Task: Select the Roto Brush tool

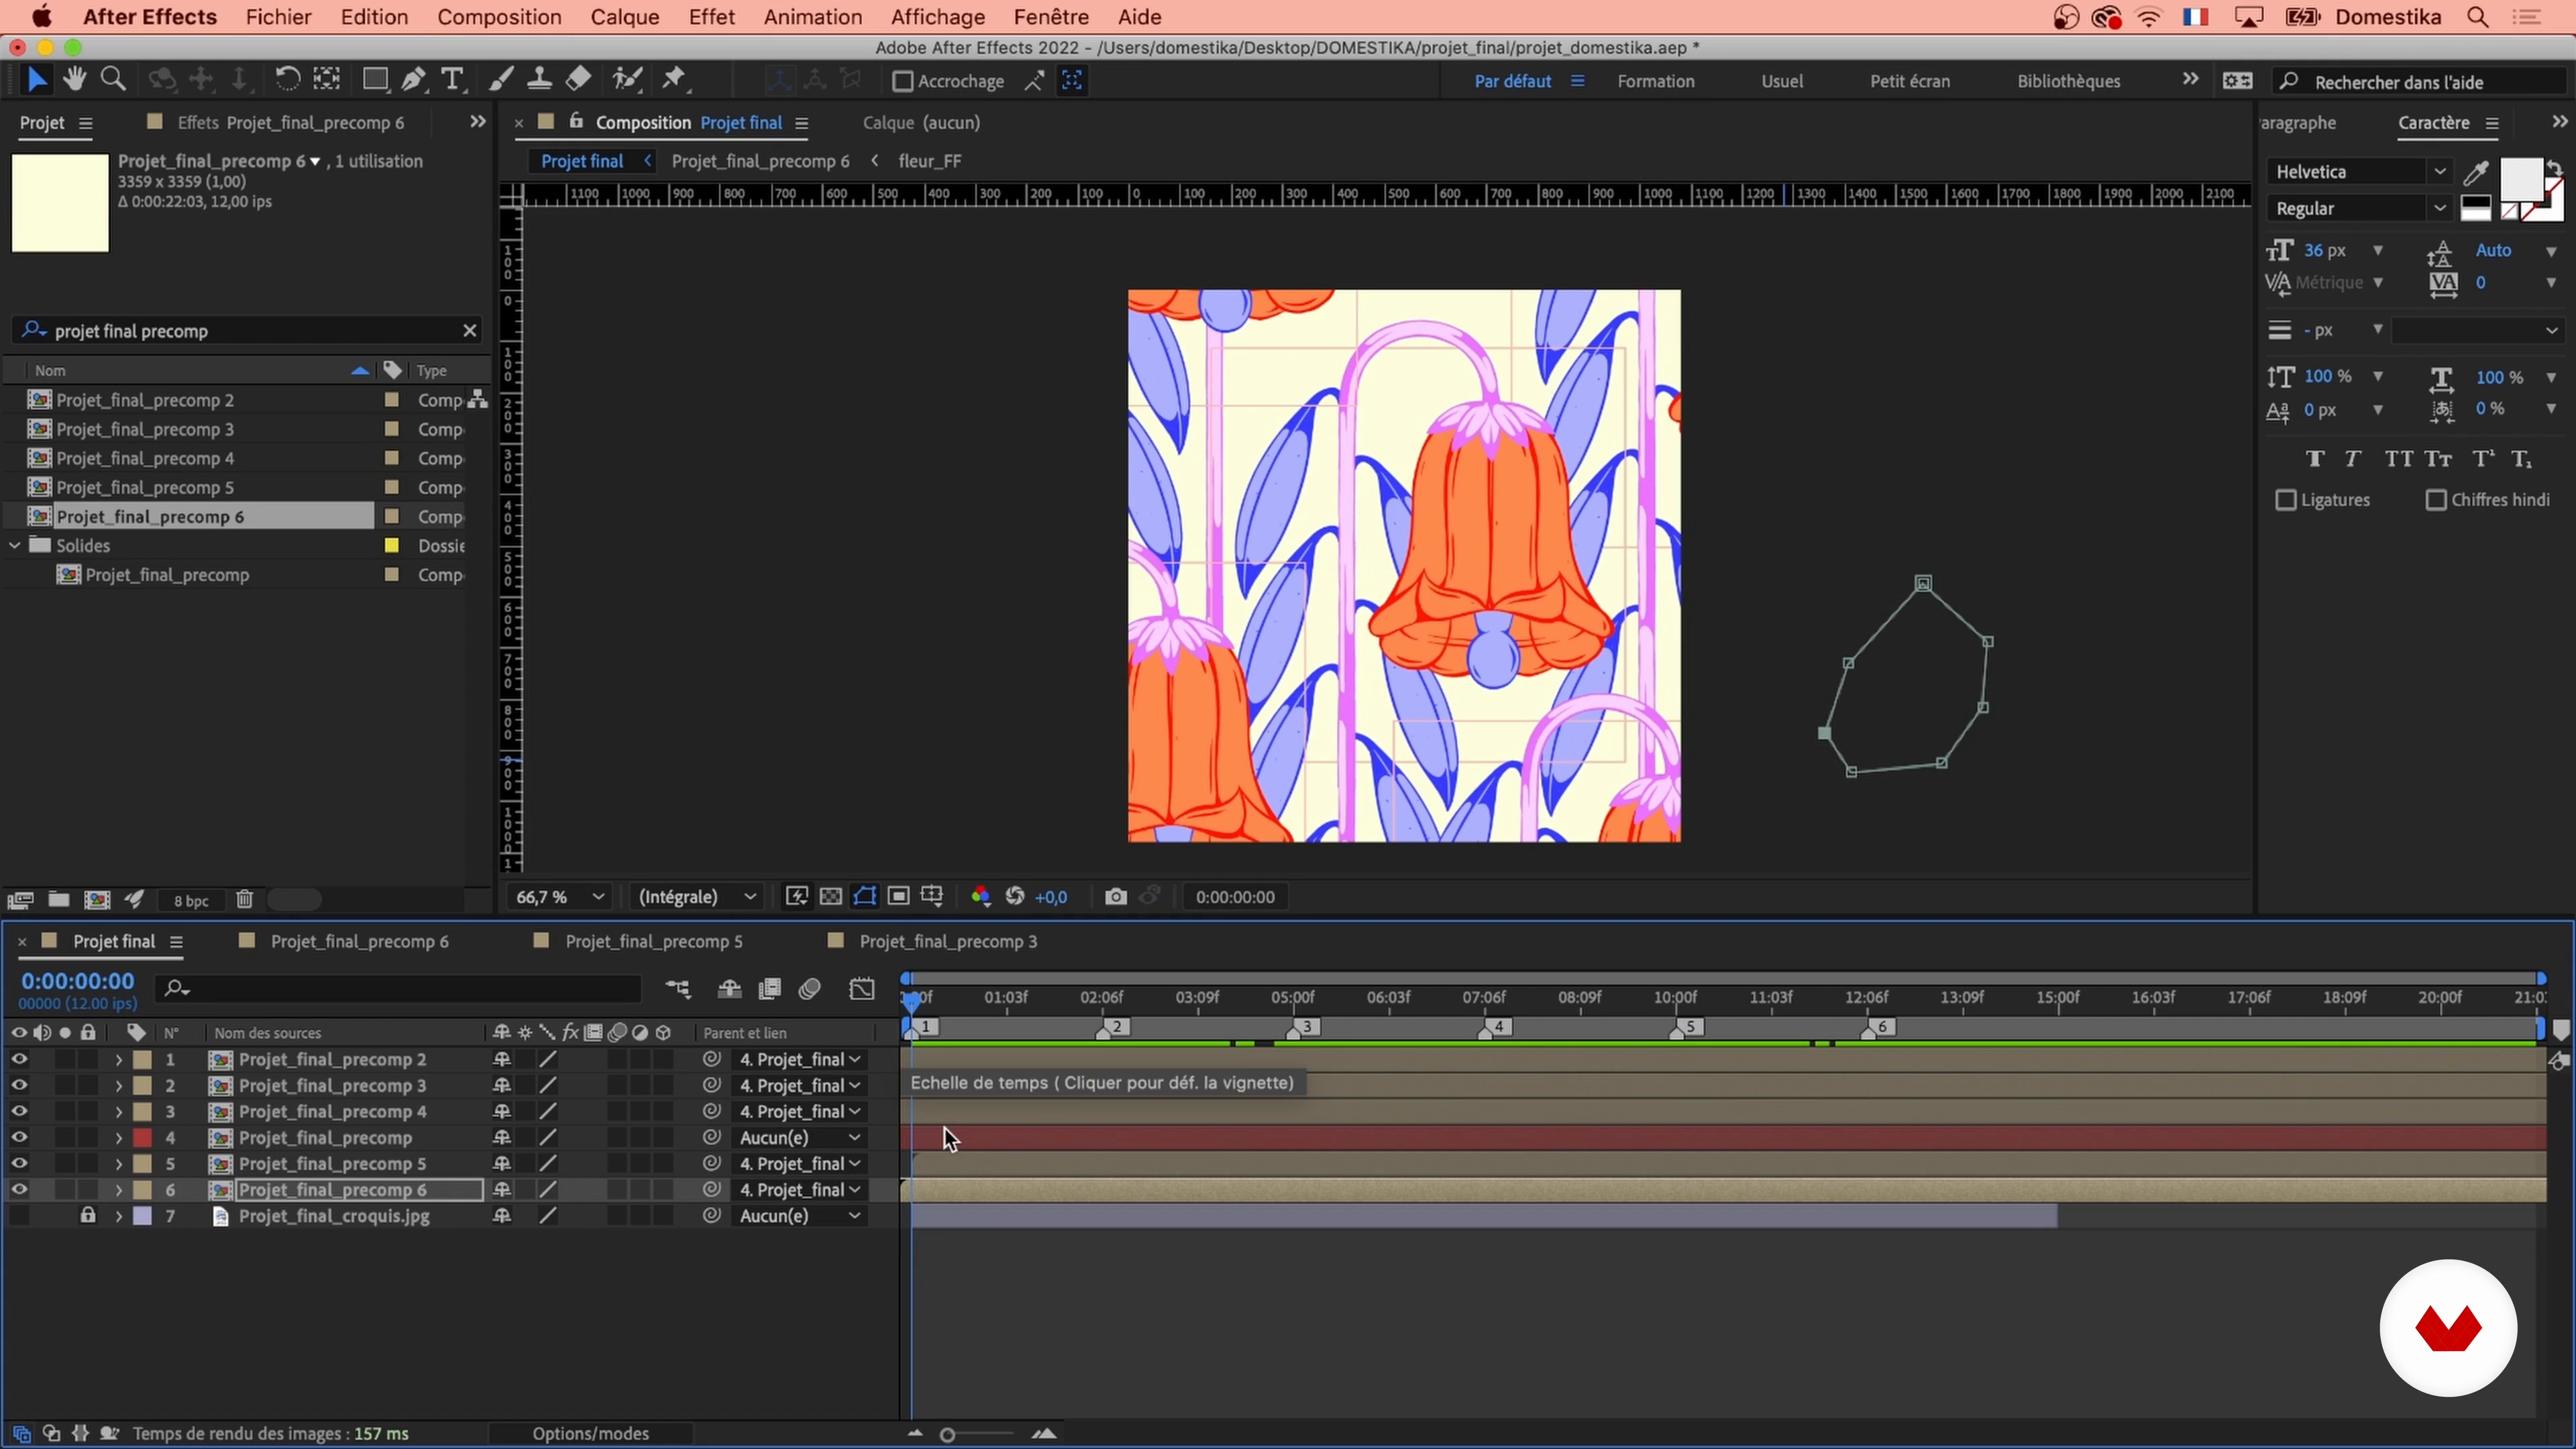Action: coord(627,80)
